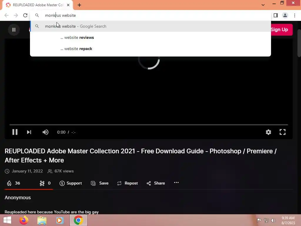The height and width of the screenshot is (226, 301).
Task: Open the tab search dropdown arrow
Action: click(263, 5)
